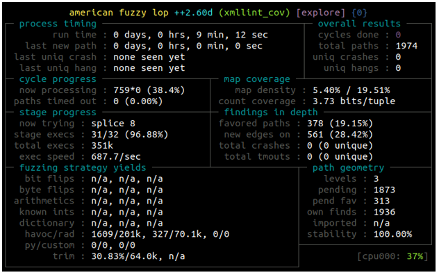Image resolution: width=439 pixels, height=275 pixels.
Task: Click the "overall results" section header
Action: pyautogui.click(x=359, y=24)
